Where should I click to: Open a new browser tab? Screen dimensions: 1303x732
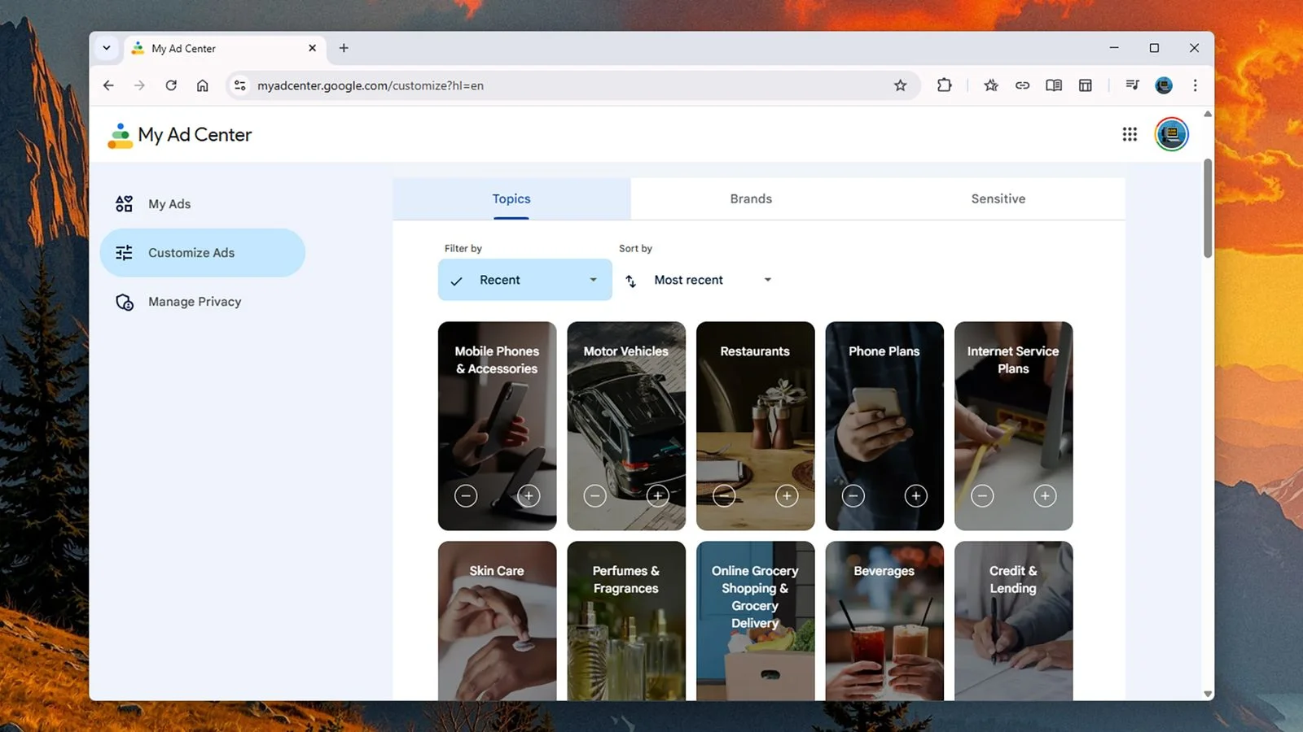[x=344, y=48]
